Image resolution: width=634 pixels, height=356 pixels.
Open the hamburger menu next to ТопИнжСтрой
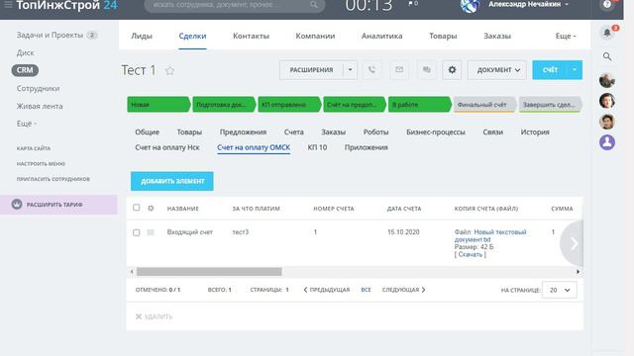pos(8,4)
